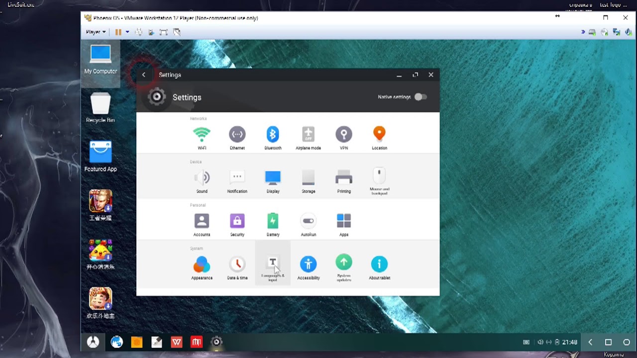This screenshot has height=358, width=637.
Task: Open the Battery settings icon
Action: coord(273,220)
